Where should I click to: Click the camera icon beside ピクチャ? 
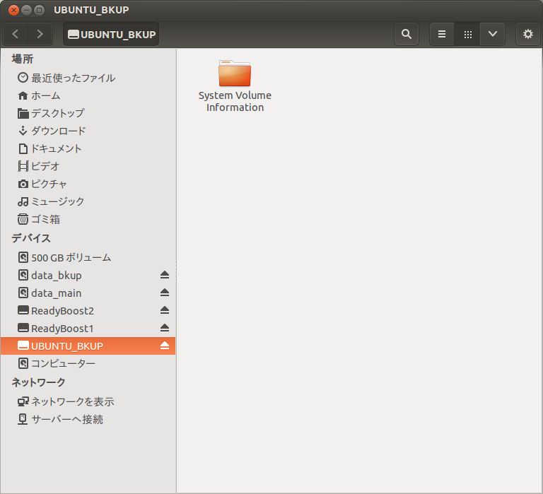(x=23, y=184)
